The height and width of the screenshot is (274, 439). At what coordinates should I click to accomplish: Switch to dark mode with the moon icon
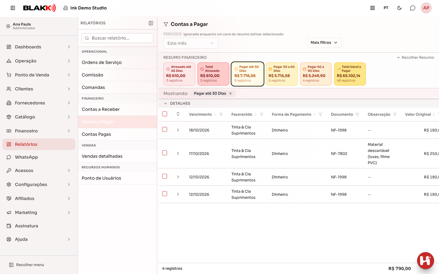[399, 8]
